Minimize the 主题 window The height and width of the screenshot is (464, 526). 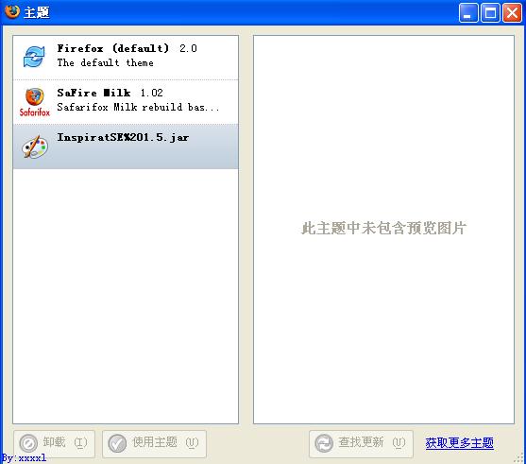(x=468, y=13)
